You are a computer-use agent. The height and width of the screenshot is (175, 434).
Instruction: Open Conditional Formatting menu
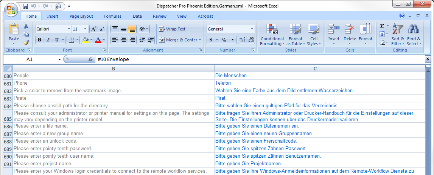click(272, 34)
